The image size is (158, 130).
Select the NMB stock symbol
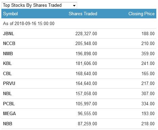coord(8,53)
